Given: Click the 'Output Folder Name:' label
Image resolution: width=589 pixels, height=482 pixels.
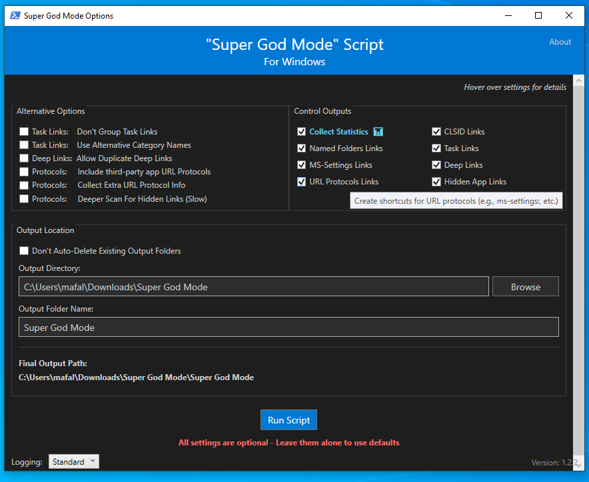Looking at the screenshot, I should (57, 308).
